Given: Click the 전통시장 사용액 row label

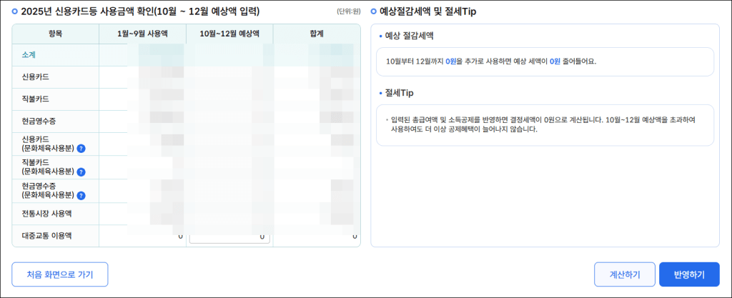Looking at the screenshot, I should coord(47,213).
